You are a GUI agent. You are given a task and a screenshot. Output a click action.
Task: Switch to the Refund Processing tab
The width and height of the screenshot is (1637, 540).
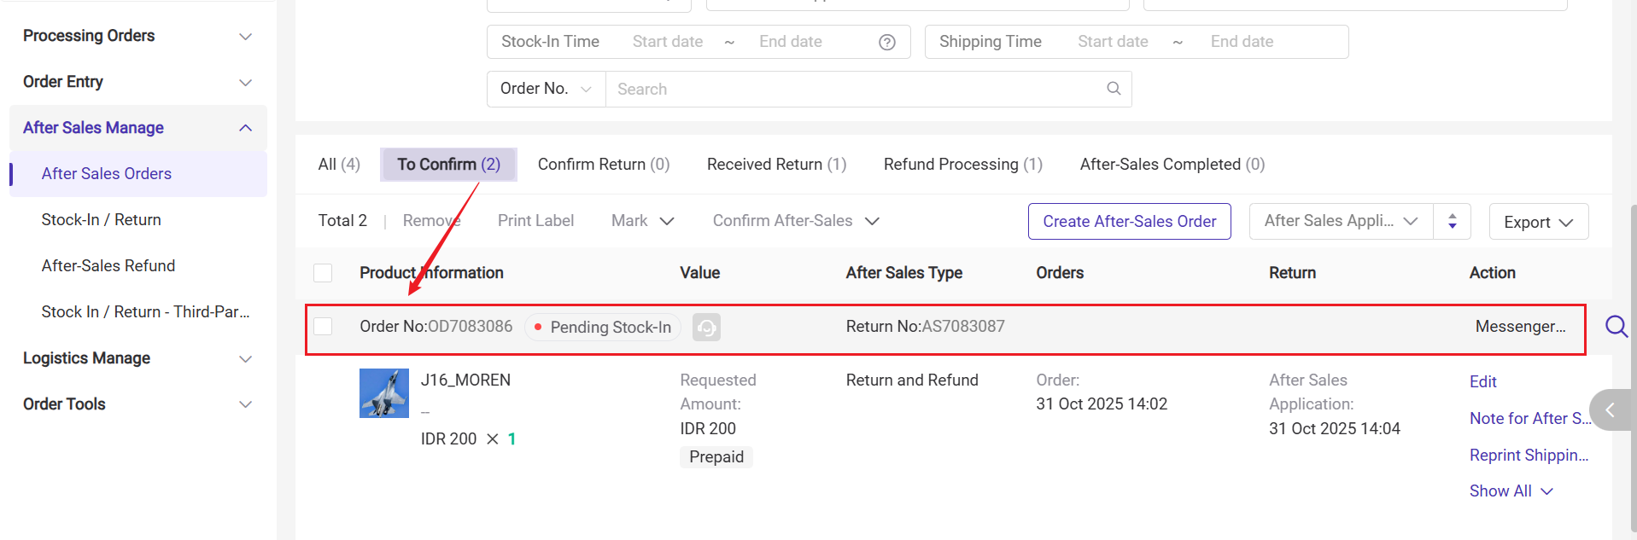click(962, 164)
